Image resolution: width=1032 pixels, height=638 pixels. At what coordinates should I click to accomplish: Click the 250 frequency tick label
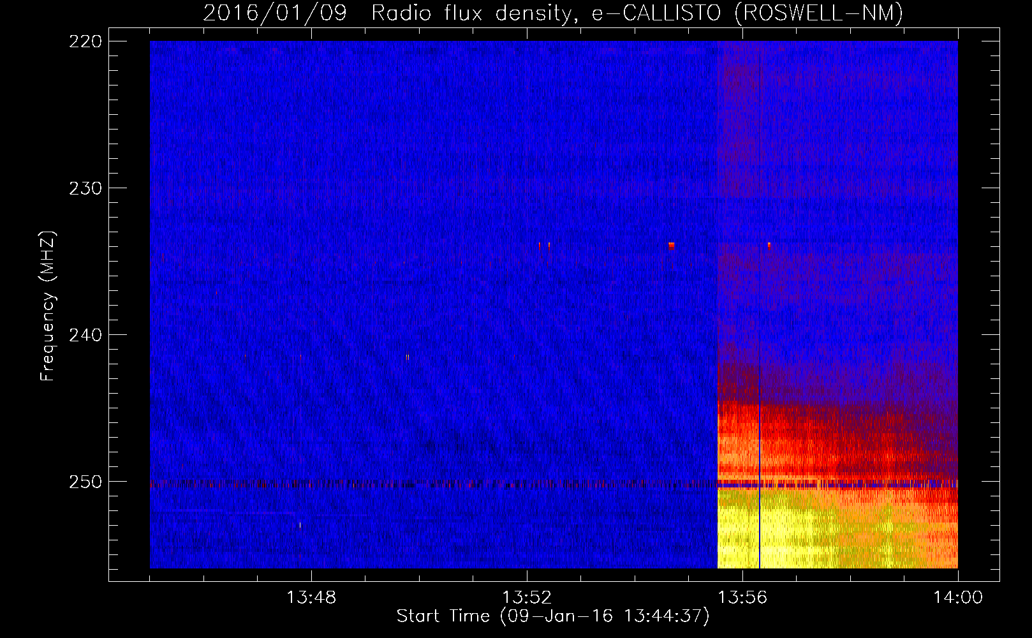click(85, 482)
